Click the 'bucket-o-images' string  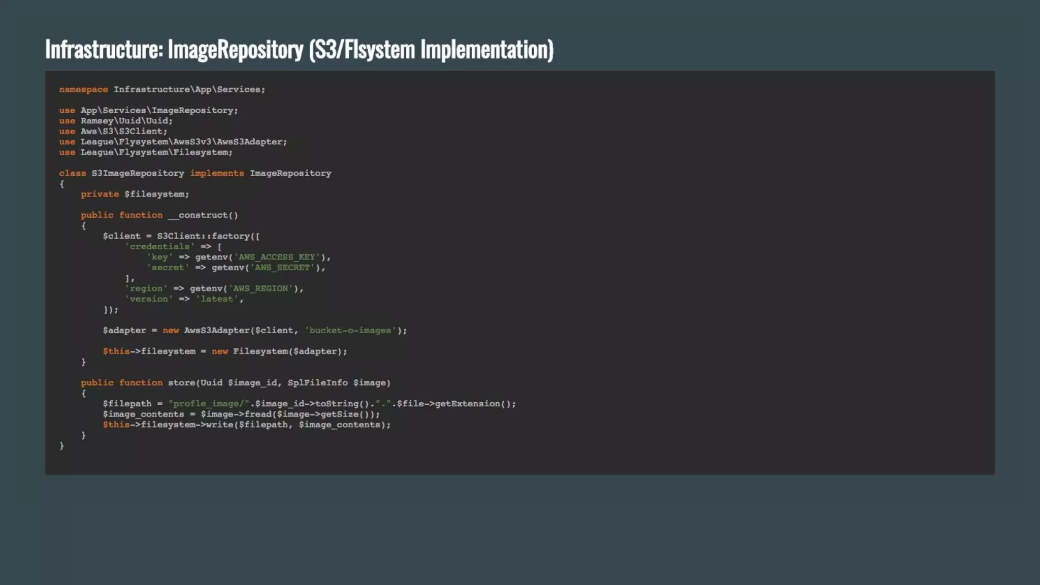coord(350,331)
